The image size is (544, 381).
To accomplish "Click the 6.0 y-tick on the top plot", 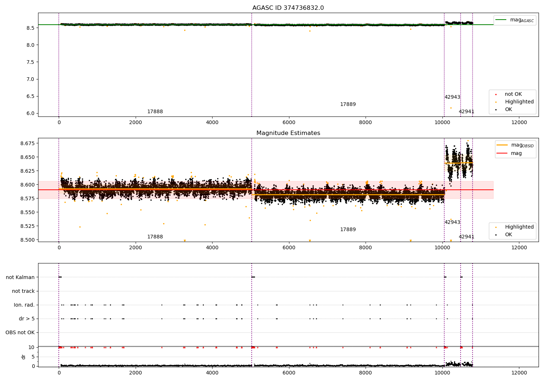I will click(x=30, y=114).
